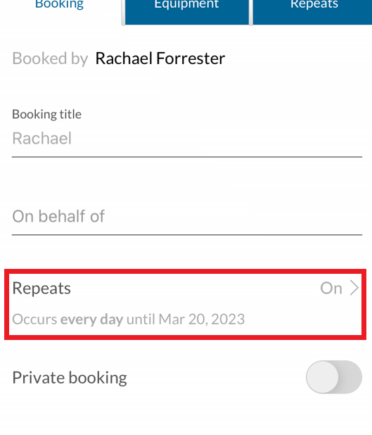Click the divider between Booking and Equipment tabs
The image size is (372, 435).
pos(123,13)
